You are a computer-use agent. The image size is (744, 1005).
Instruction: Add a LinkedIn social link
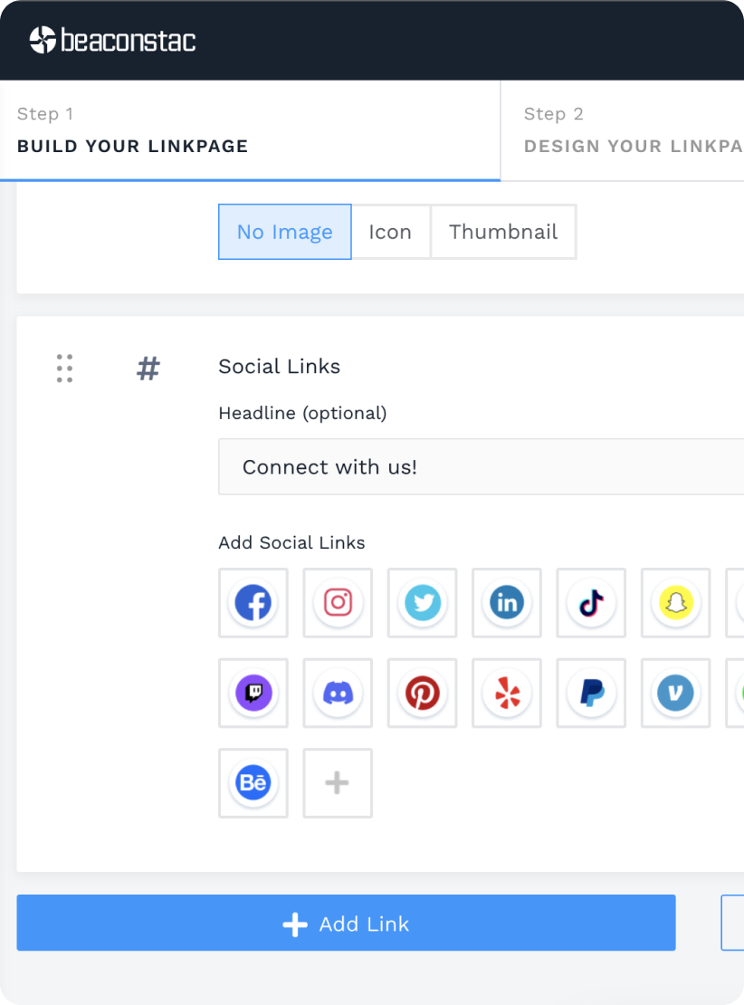pyautogui.click(x=507, y=602)
